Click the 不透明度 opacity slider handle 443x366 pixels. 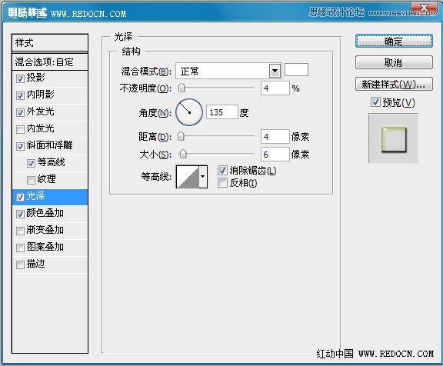(x=182, y=88)
